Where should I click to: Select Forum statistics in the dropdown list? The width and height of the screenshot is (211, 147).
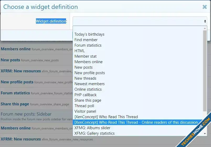coord(138,45)
